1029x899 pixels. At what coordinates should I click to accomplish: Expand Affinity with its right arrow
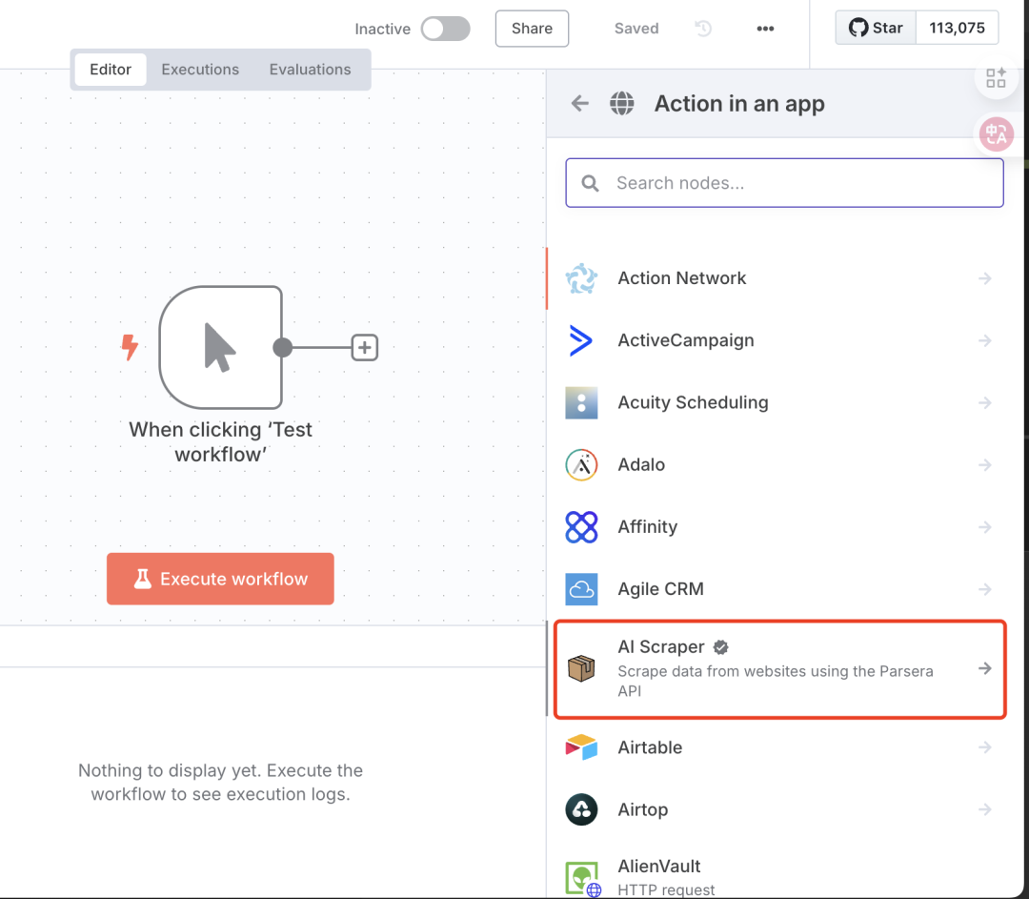(x=984, y=526)
